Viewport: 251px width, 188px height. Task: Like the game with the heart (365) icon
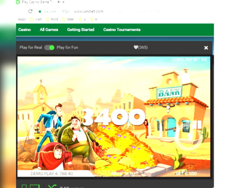tap(141, 47)
